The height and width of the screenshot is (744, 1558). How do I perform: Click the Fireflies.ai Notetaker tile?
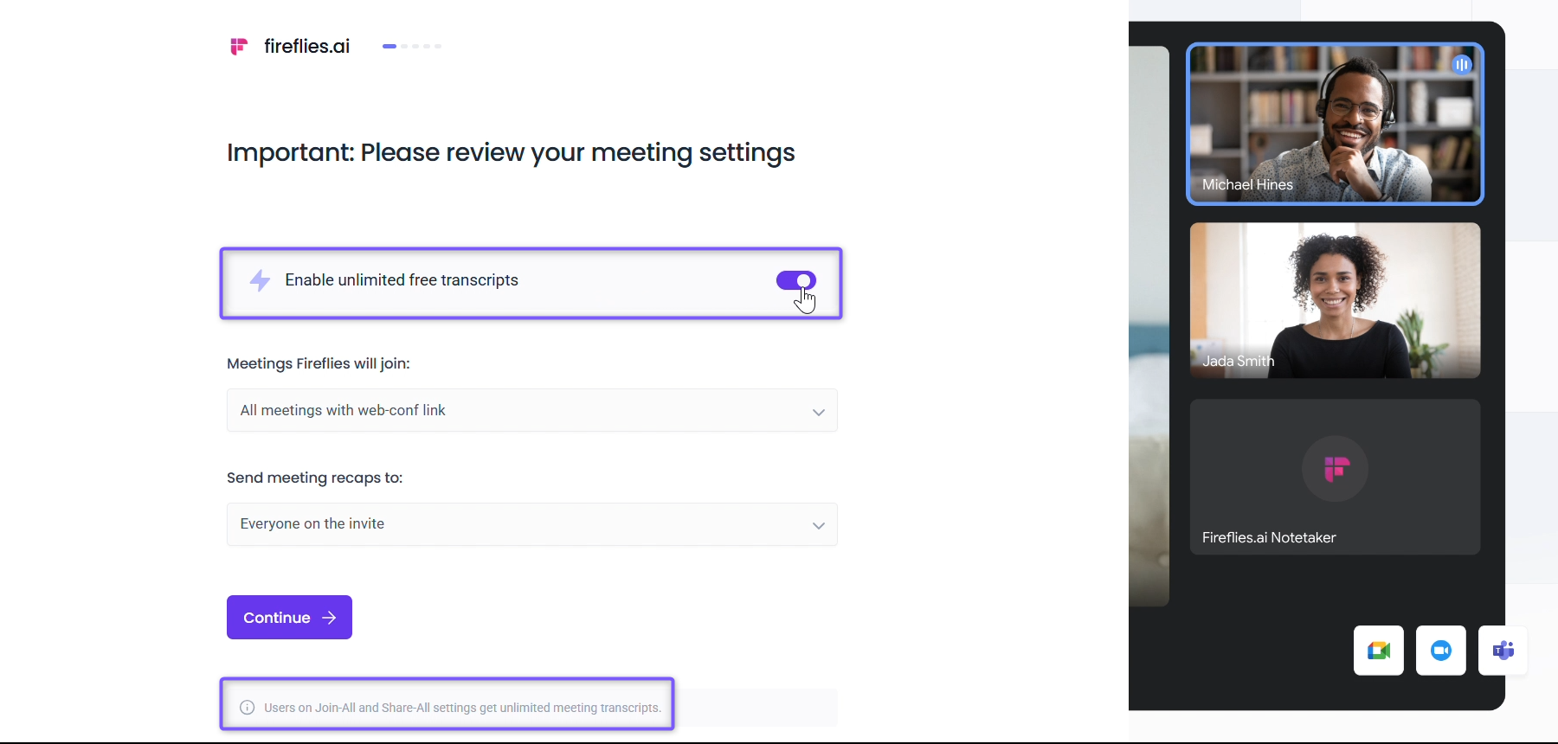1335,477
